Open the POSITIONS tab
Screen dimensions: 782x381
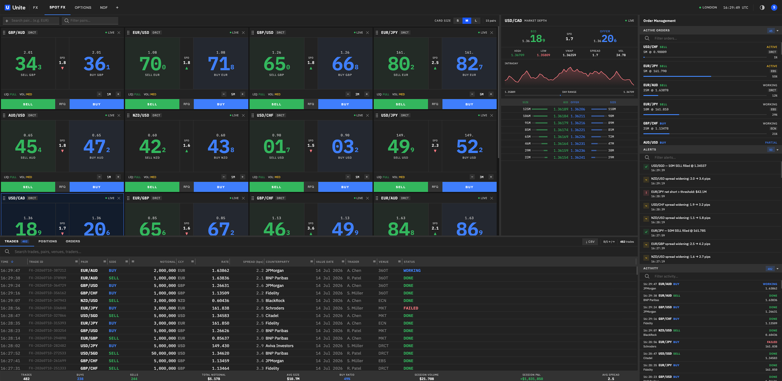48,241
